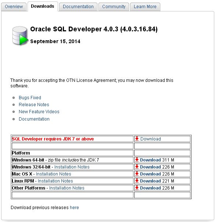Go to the Community tab
Screen dimensions: 215x222
pos(114,7)
